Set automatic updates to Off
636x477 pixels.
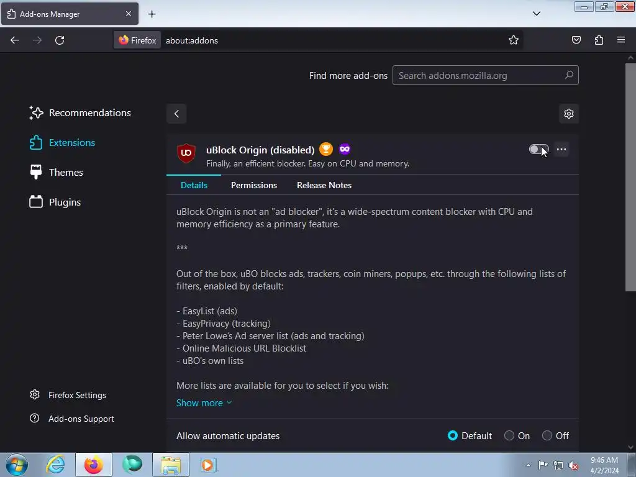pos(547,435)
